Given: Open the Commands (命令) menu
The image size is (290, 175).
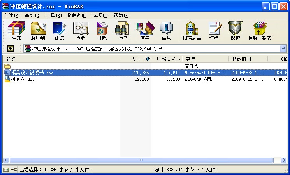Looking at the screenshot, I should click(33, 16).
